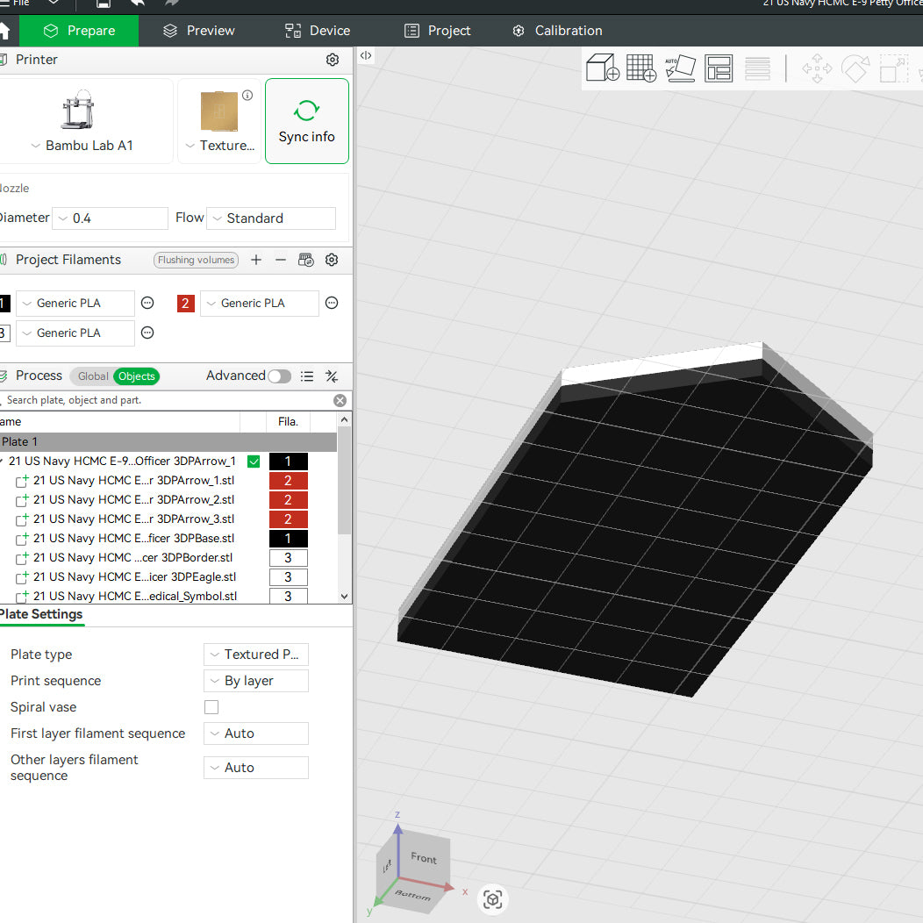Change filament for 3DPBase.stl part

coord(289,539)
